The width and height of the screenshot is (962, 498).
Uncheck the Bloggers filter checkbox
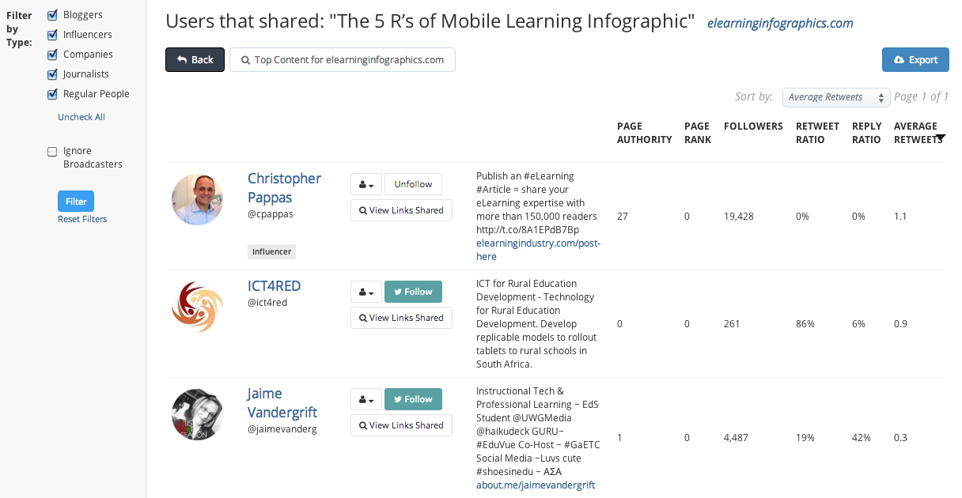53,15
